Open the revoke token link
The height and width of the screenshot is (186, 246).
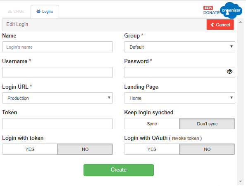click(x=185, y=138)
